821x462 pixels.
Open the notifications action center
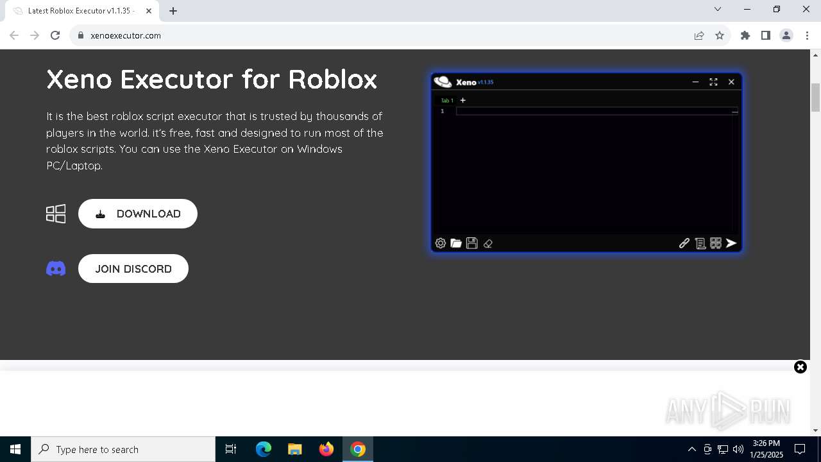pos(800,449)
